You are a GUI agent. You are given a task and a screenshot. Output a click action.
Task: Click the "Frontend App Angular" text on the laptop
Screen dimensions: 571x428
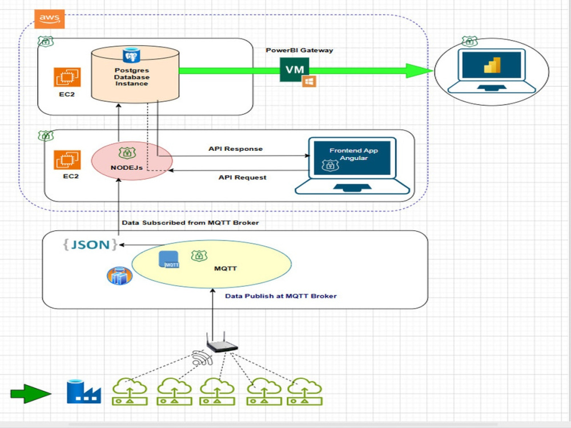pyautogui.click(x=353, y=154)
